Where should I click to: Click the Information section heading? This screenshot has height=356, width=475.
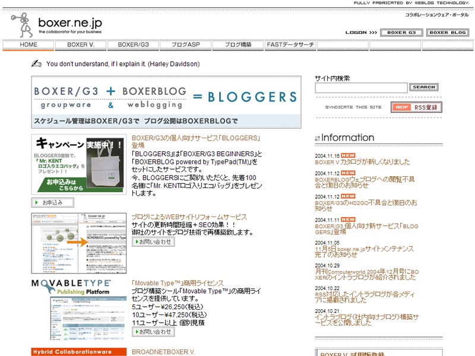pos(347,138)
